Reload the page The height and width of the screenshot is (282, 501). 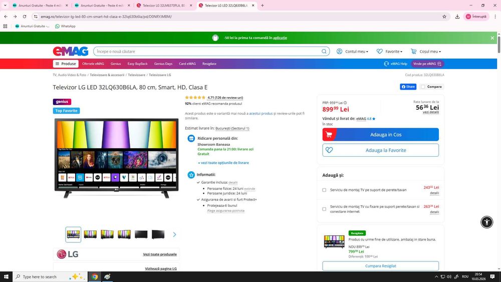24,17
